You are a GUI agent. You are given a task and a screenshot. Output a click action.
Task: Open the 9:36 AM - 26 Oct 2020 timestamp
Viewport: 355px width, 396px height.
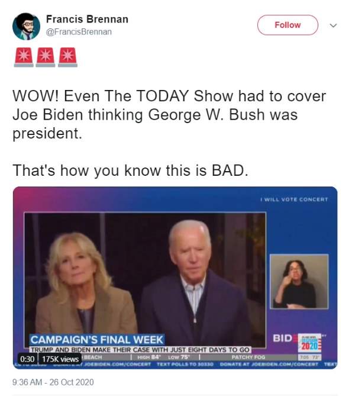coord(53,382)
